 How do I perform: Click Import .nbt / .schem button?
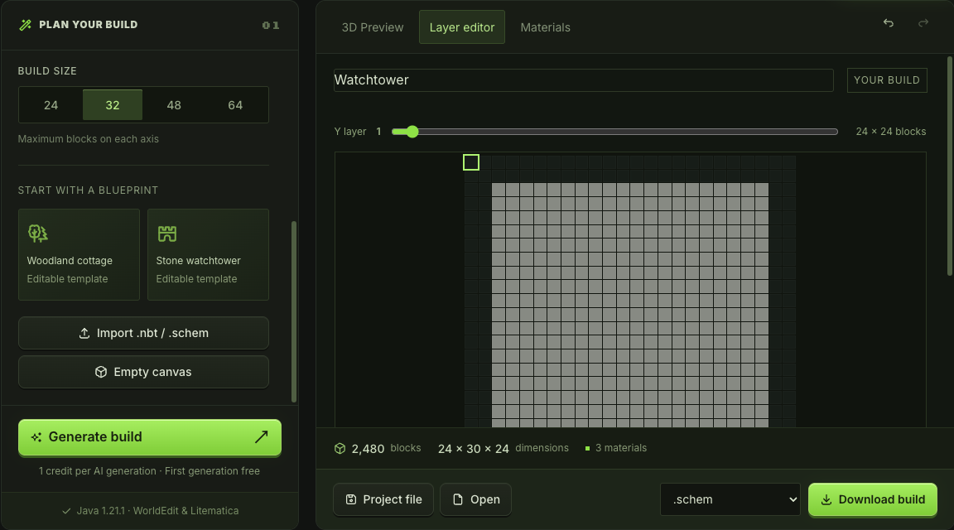pyautogui.click(x=143, y=333)
